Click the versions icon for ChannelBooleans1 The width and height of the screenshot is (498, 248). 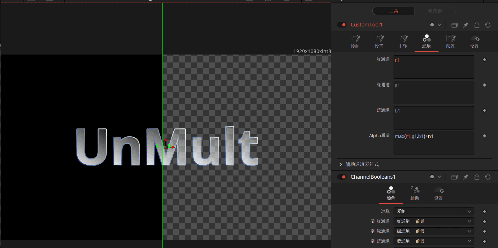pos(455,177)
